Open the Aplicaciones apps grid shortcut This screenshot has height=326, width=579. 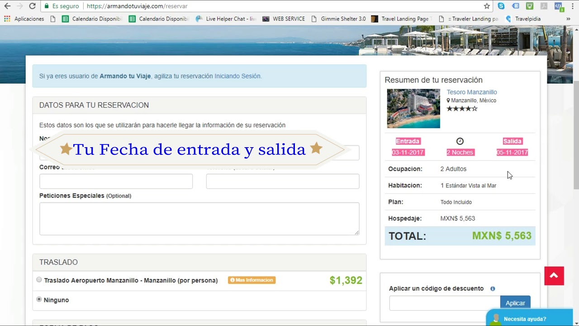tap(24, 19)
